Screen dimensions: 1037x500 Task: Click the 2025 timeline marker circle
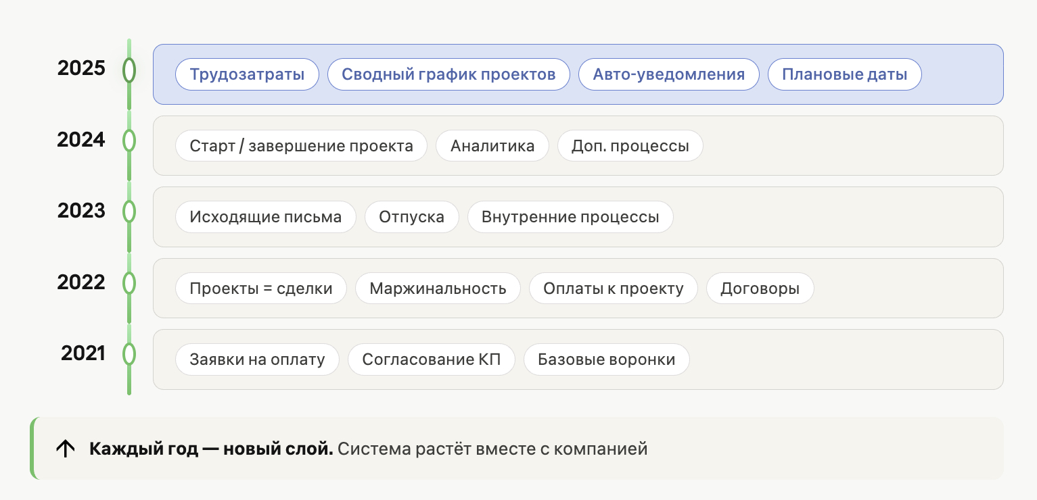click(x=129, y=70)
